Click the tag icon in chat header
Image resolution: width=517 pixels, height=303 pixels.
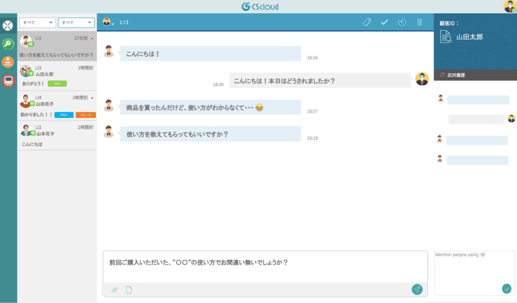[367, 22]
